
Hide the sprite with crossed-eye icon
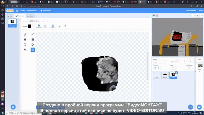point(159,68)
